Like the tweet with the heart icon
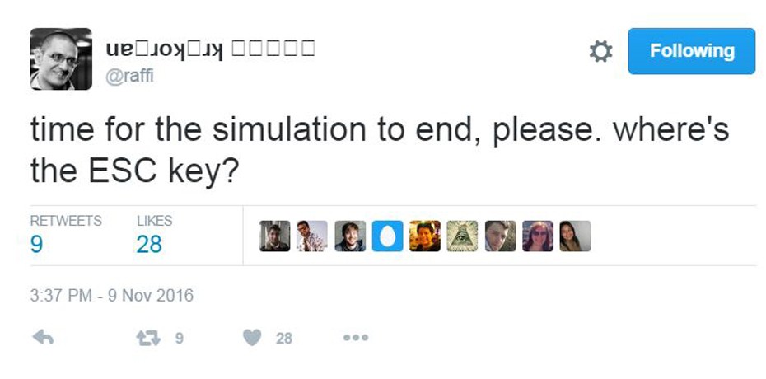 [253, 337]
